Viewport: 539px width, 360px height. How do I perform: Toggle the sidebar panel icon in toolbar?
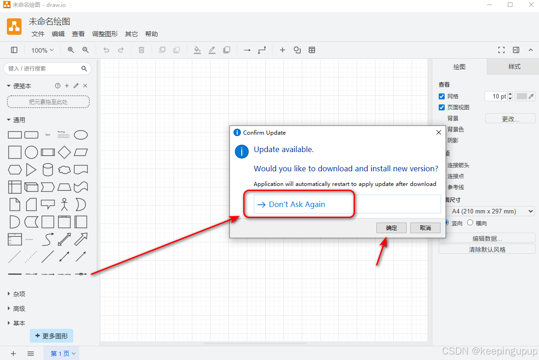[14, 50]
